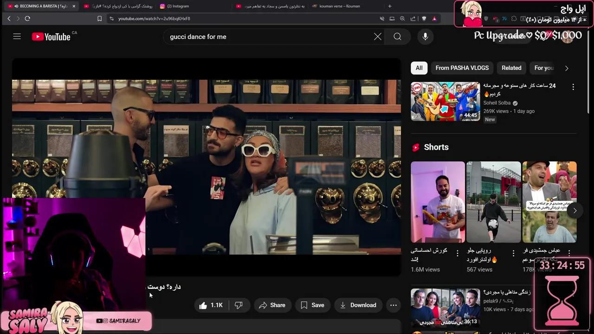Click the Share button

coord(272,305)
